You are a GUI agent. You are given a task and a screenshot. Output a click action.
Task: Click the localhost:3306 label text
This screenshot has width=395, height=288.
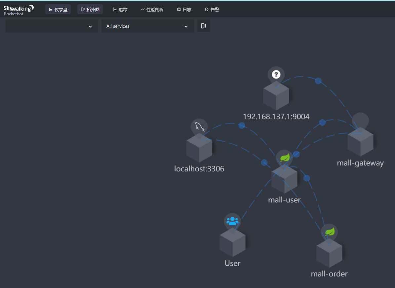pyautogui.click(x=199, y=169)
